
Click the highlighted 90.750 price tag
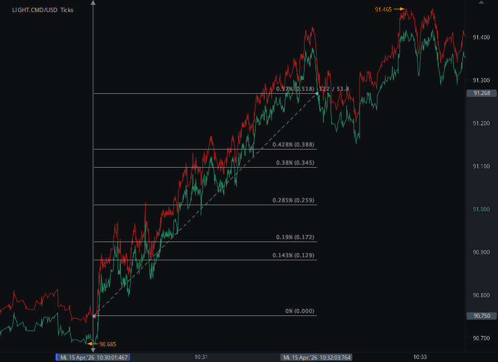tap(482, 315)
